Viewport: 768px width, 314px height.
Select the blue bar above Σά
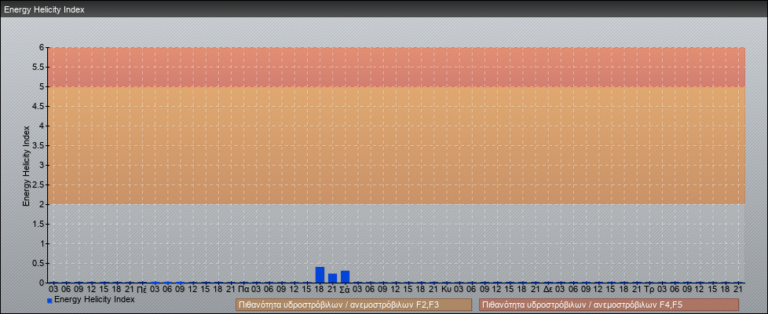point(346,277)
